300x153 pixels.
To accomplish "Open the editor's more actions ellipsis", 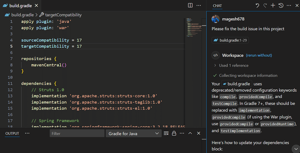I will tap(199, 5).
